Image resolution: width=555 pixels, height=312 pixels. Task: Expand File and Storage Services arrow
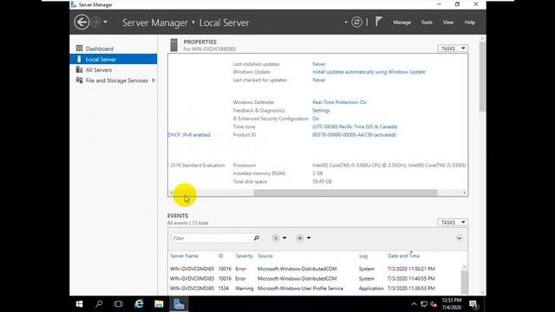click(153, 81)
